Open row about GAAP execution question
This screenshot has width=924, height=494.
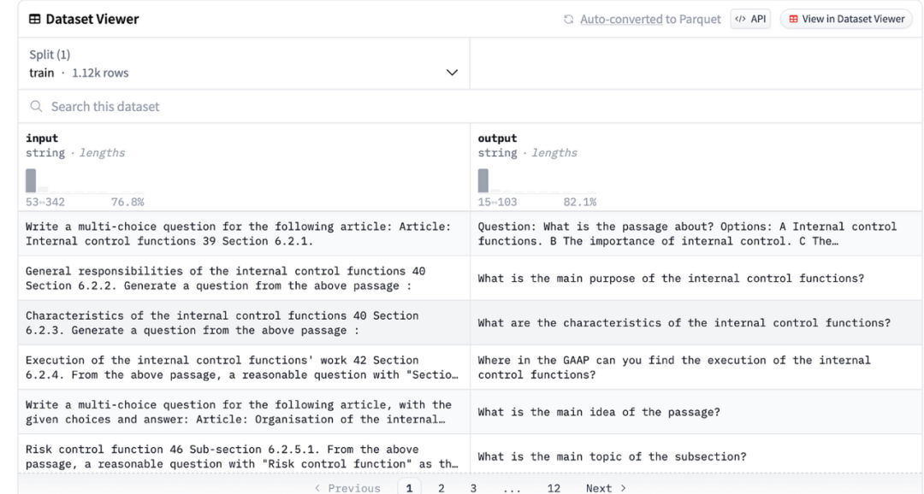(x=673, y=368)
